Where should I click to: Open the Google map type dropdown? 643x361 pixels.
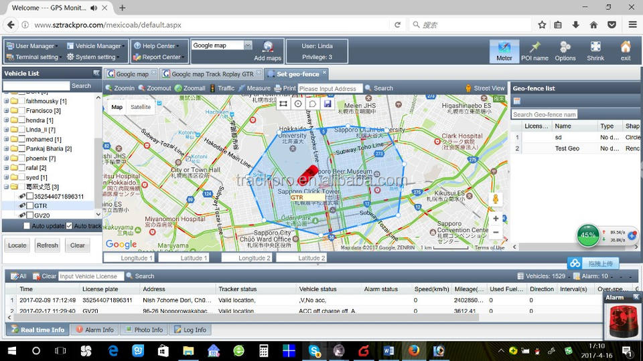pos(248,45)
